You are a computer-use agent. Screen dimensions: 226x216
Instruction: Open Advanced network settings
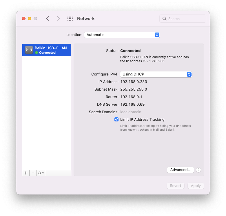181,170
